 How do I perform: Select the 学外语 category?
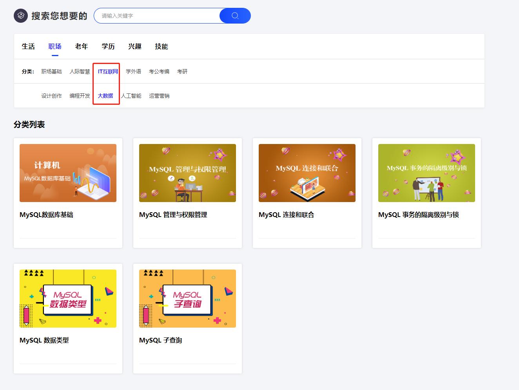133,71
